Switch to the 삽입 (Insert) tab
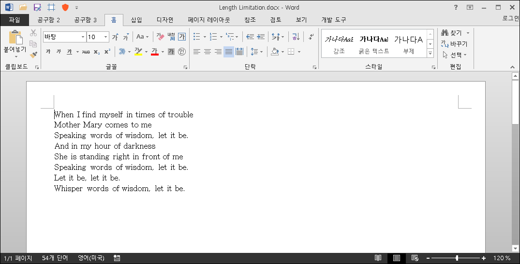The width and height of the screenshot is (520, 264). 136,20
